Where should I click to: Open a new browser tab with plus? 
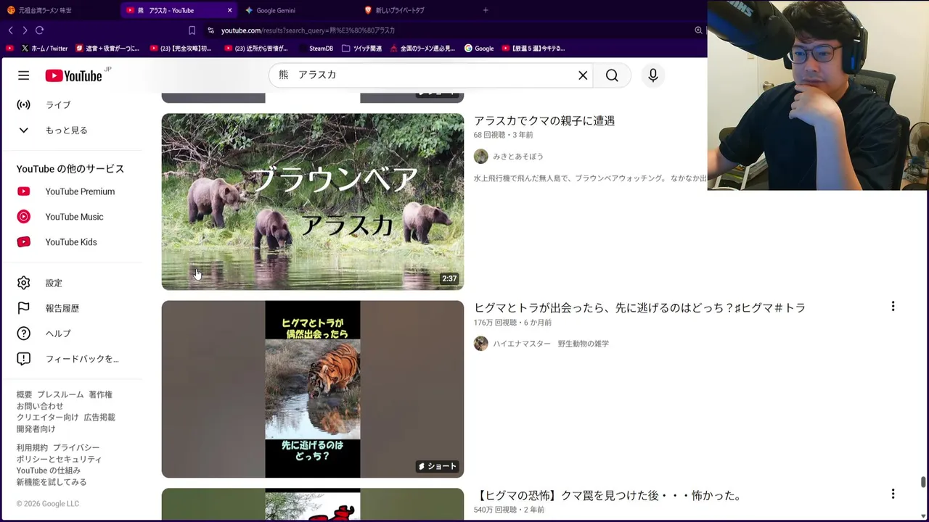pyautogui.click(x=486, y=10)
